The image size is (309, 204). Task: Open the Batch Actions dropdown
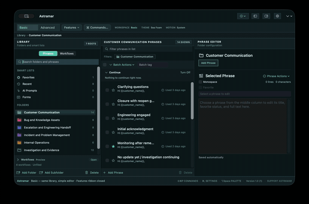pos(122,65)
